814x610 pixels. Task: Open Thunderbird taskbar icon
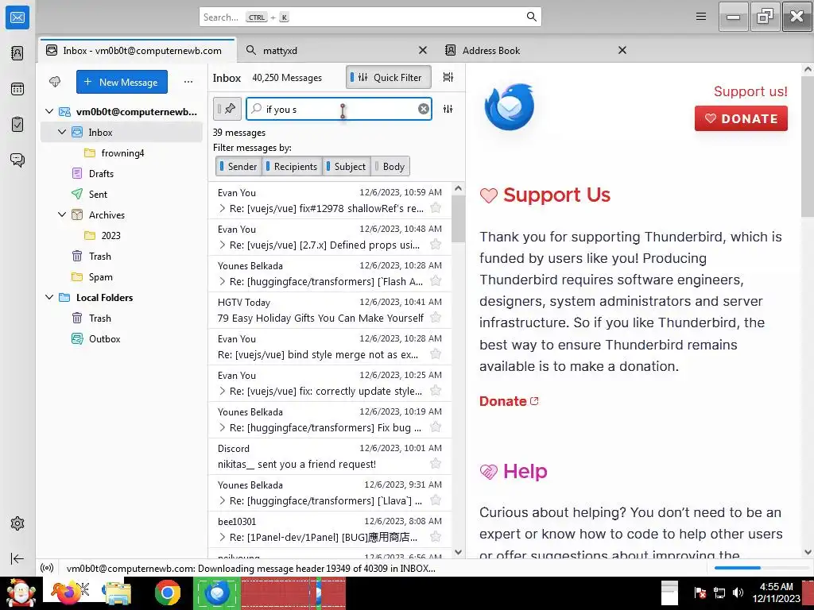pos(217,593)
